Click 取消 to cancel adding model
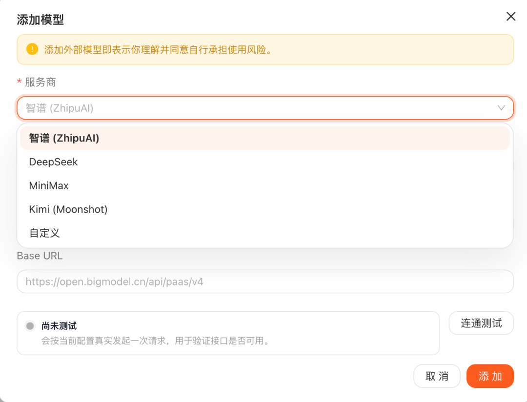The height and width of the screenshot is (402, 527). pos(437,376)
